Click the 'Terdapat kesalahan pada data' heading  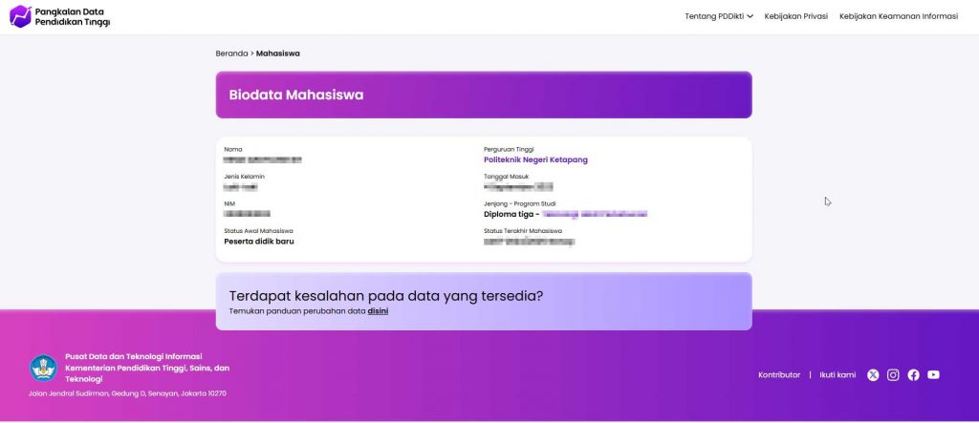(x=386, y=296)
